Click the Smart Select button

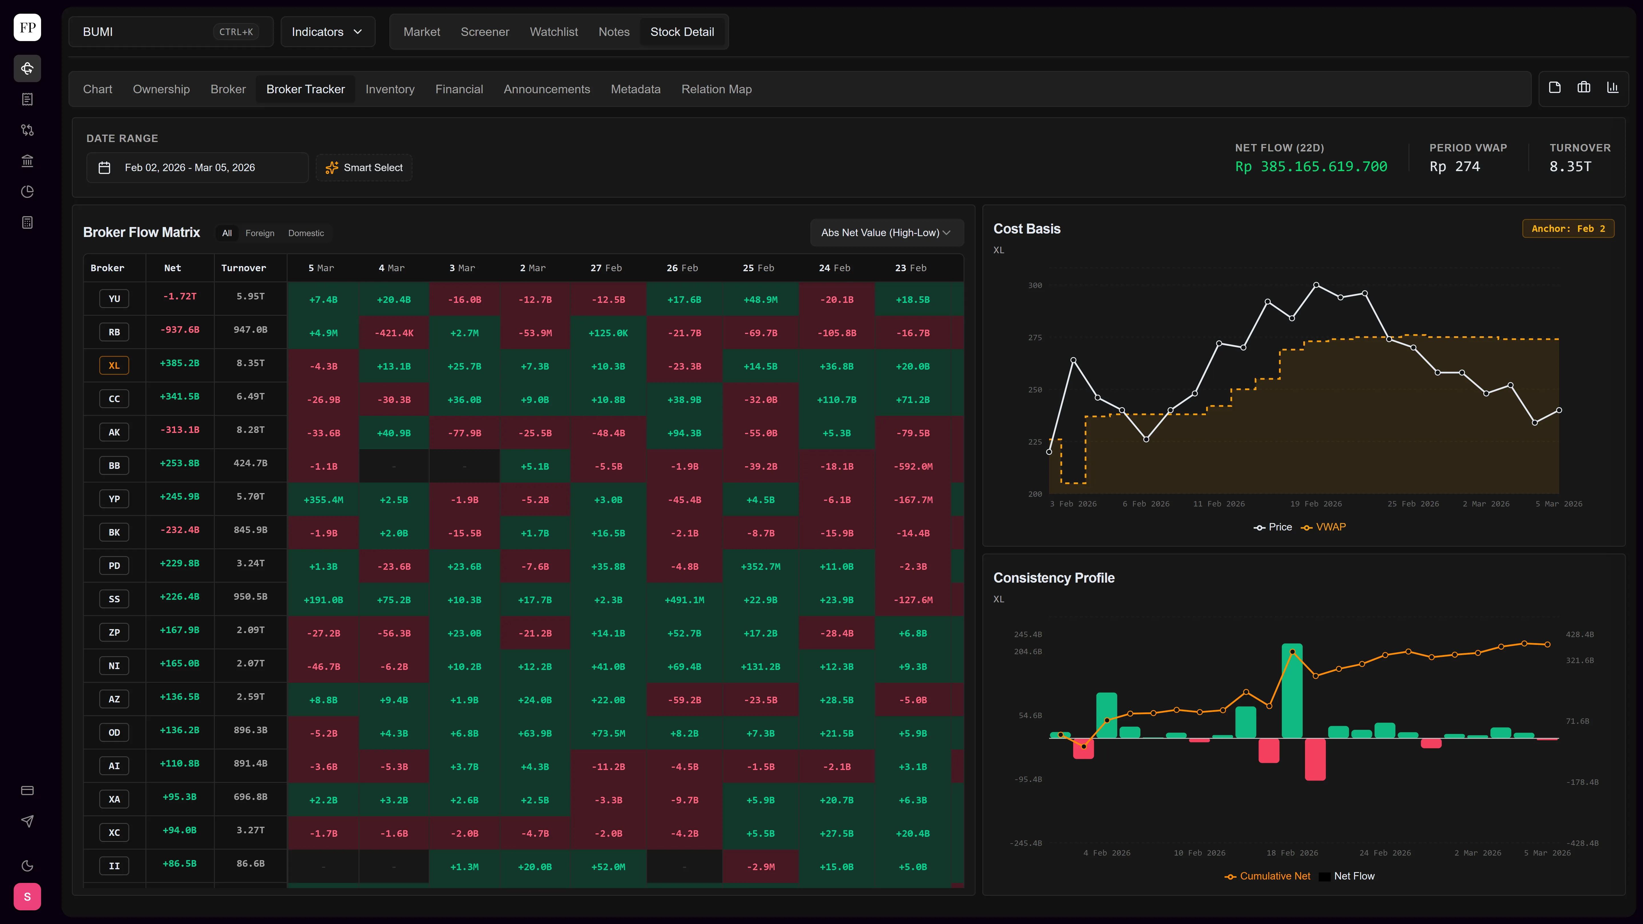[x=364, y=168]
